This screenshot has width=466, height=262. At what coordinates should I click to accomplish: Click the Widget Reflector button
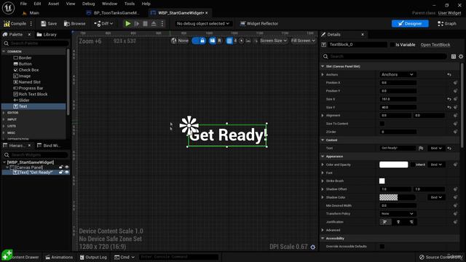pyautogui.click(x=259, y=23)
